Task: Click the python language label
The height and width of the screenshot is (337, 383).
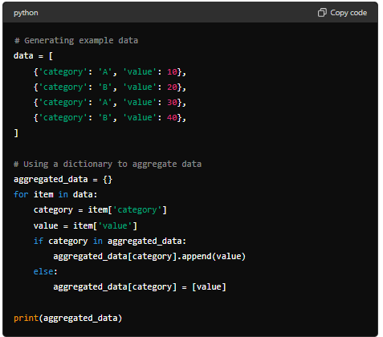Action: (26, 13)
